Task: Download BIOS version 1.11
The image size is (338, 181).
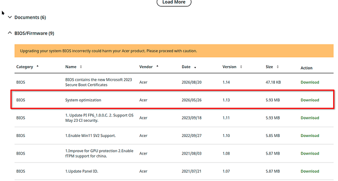Action: pyautogui.click(x=310, y=118)
